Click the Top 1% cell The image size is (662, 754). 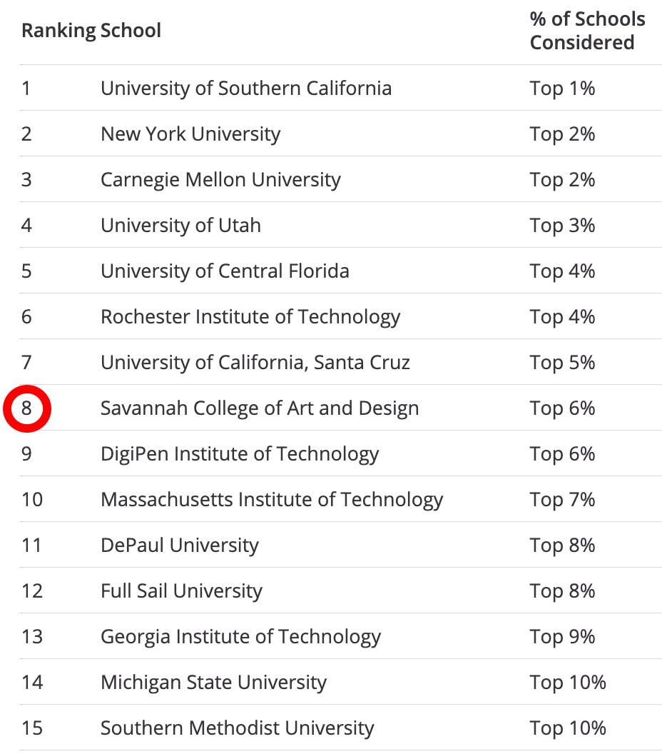click(562, 89)
